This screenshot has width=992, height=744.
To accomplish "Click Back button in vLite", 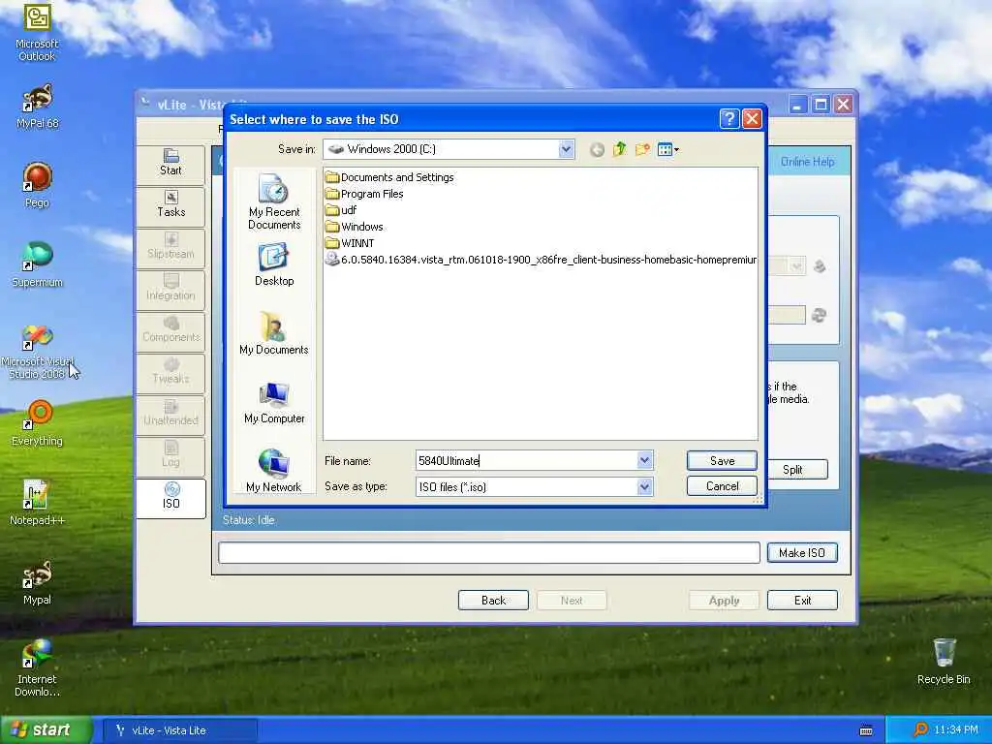I will click(493, 601).
